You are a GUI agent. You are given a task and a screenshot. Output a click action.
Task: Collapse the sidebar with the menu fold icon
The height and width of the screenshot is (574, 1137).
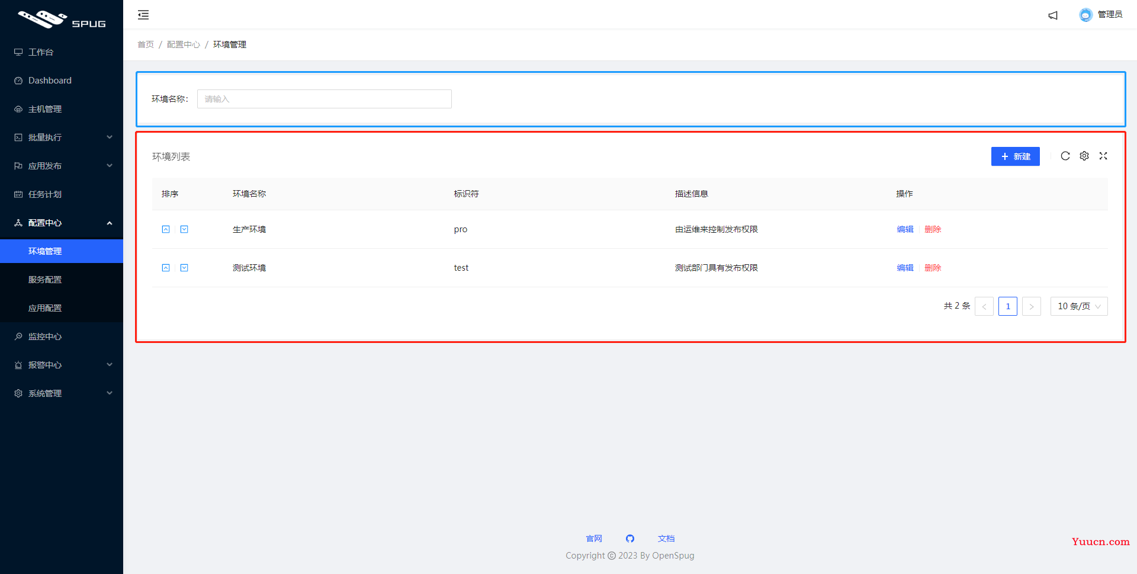pyautogui.click(x=143, y=15)
